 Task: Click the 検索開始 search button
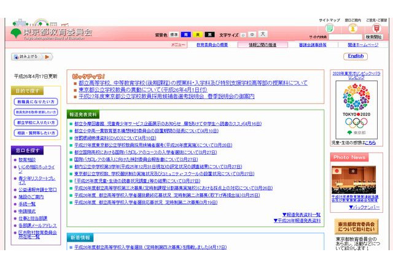point(373,37)
